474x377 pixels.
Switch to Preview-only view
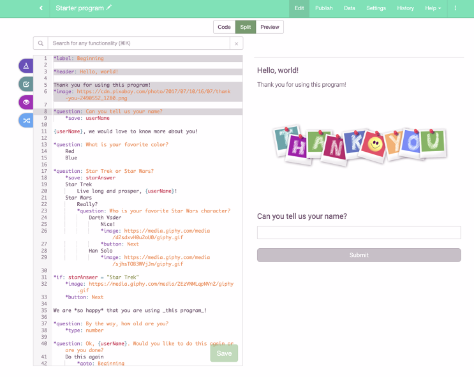pos(270,27)
